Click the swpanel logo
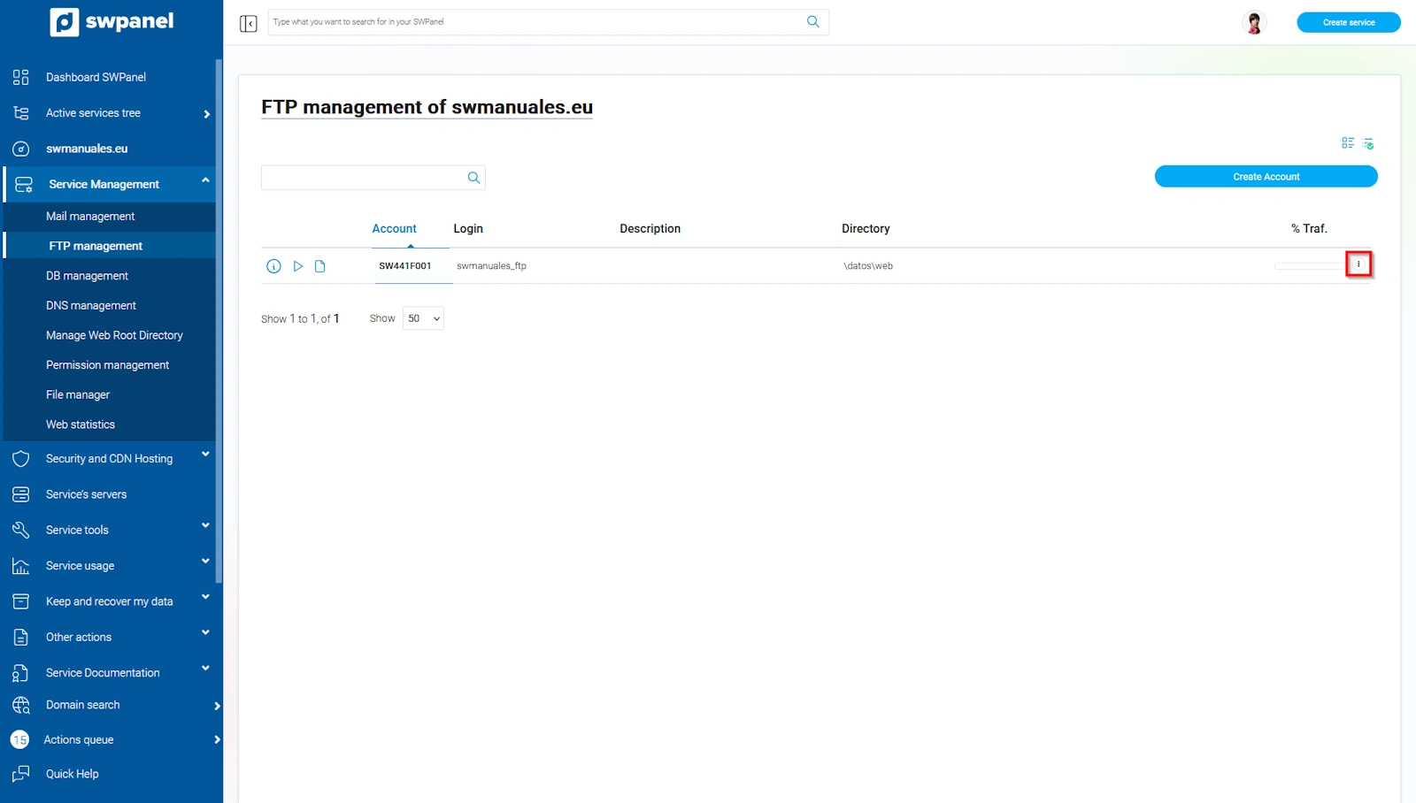 [112, 21]
